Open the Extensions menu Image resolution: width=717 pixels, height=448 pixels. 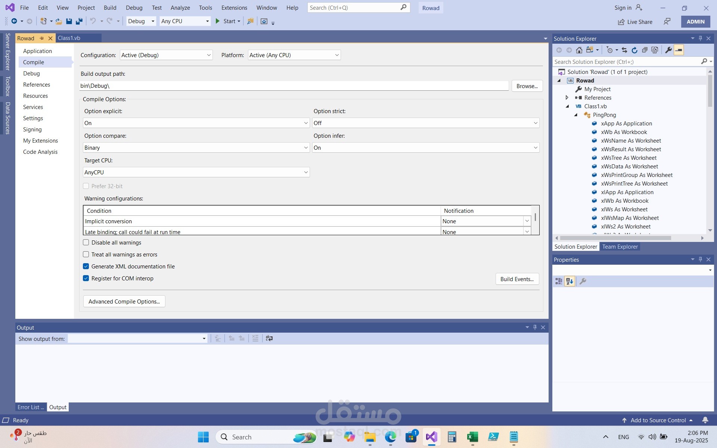point(234,7)
